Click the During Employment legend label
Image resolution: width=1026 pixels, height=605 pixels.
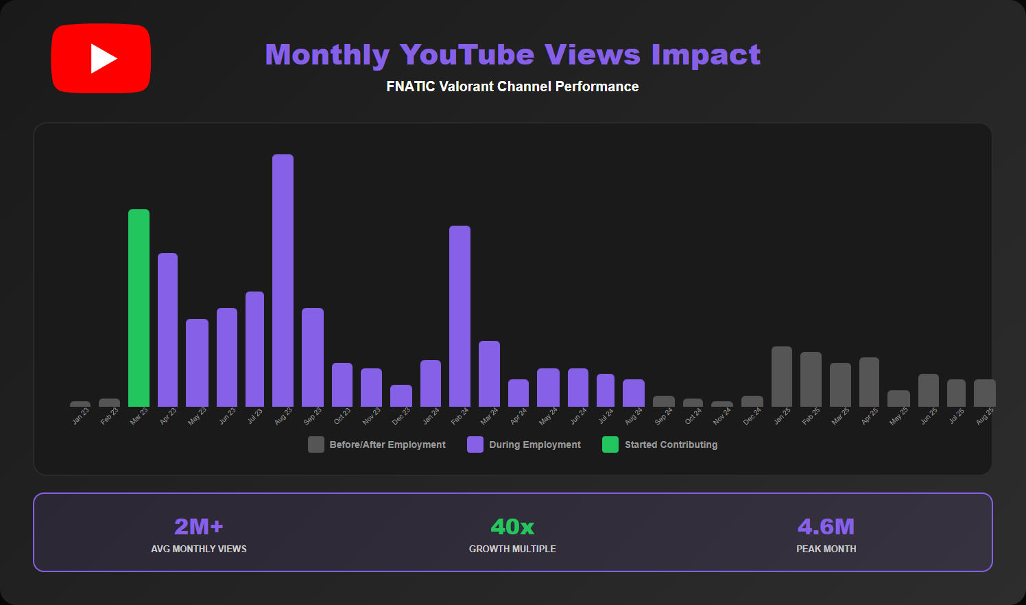click(x=534, y=444)
